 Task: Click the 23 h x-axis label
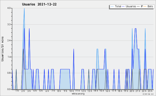150,91
